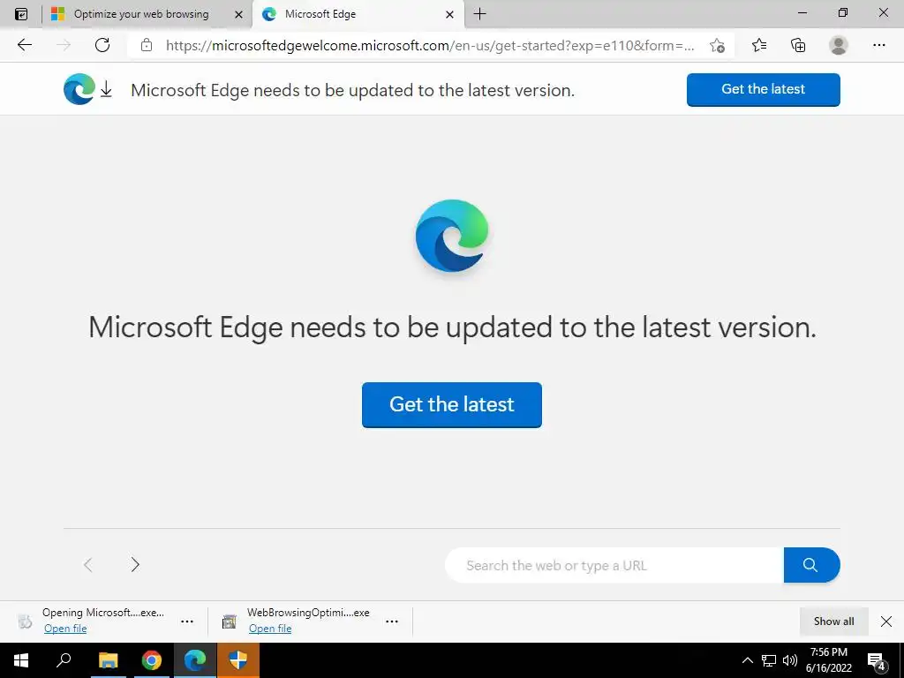The height and width of the screenshot is (678, 904).
Task: Open volume control tray icon
Action: point(790,660)
